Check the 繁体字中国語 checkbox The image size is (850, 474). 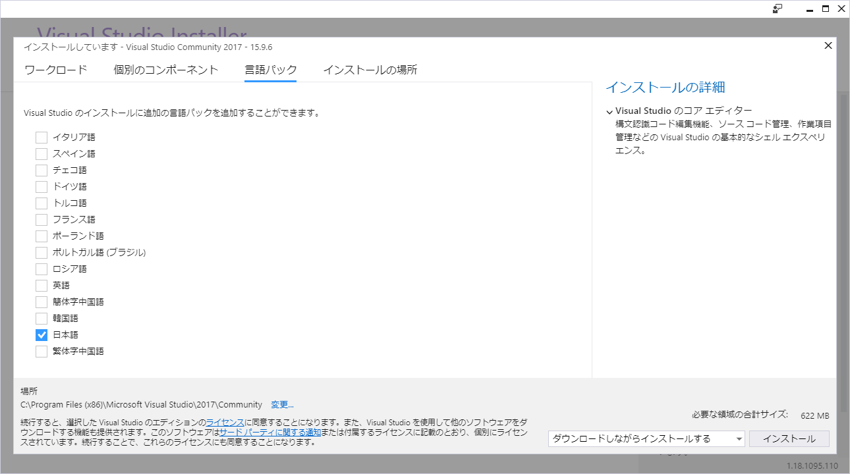pos(42,351)
